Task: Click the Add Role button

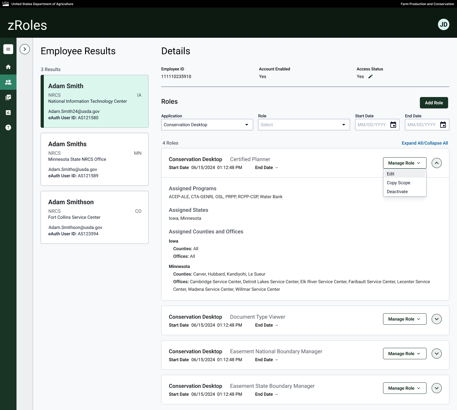Action: [434, 103]
